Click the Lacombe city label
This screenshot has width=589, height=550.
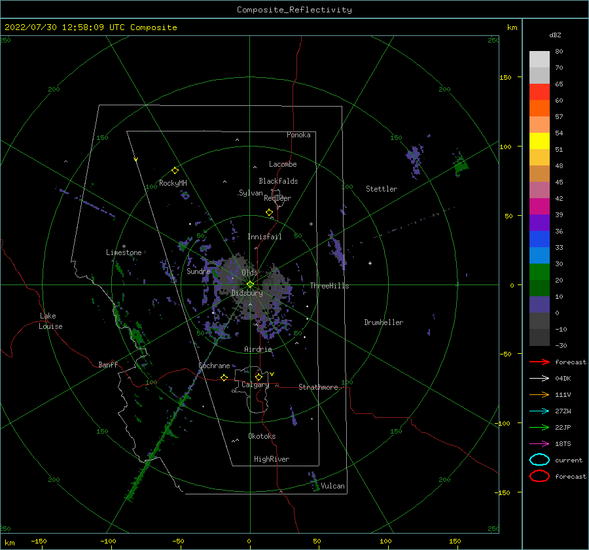pyautogui.click(x=283, y=164)
